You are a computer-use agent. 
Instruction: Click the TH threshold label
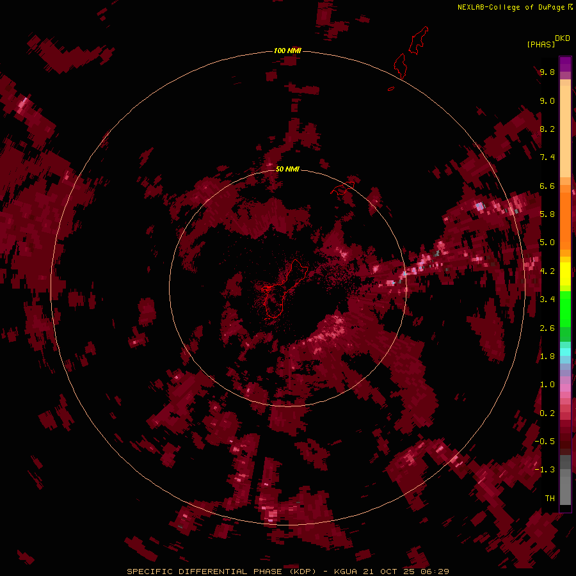(550, 499)
